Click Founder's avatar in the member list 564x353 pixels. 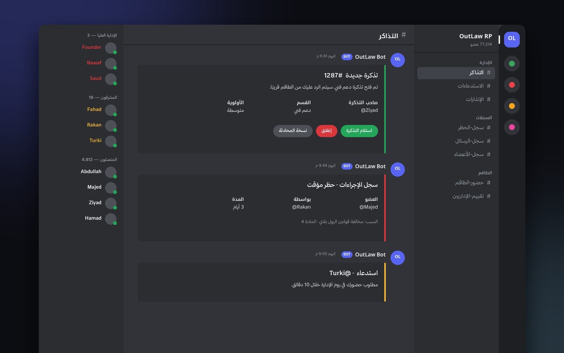[111, 48]
